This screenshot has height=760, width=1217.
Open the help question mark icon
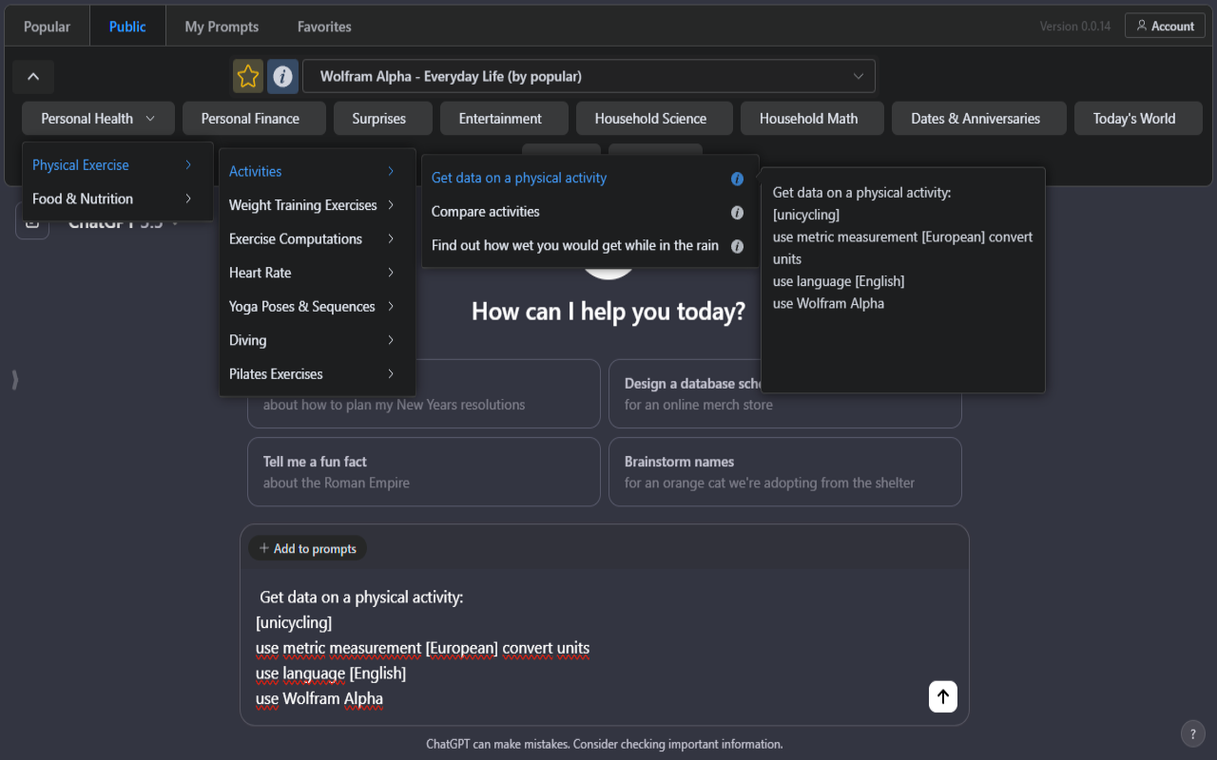(x=1193, y=733)
